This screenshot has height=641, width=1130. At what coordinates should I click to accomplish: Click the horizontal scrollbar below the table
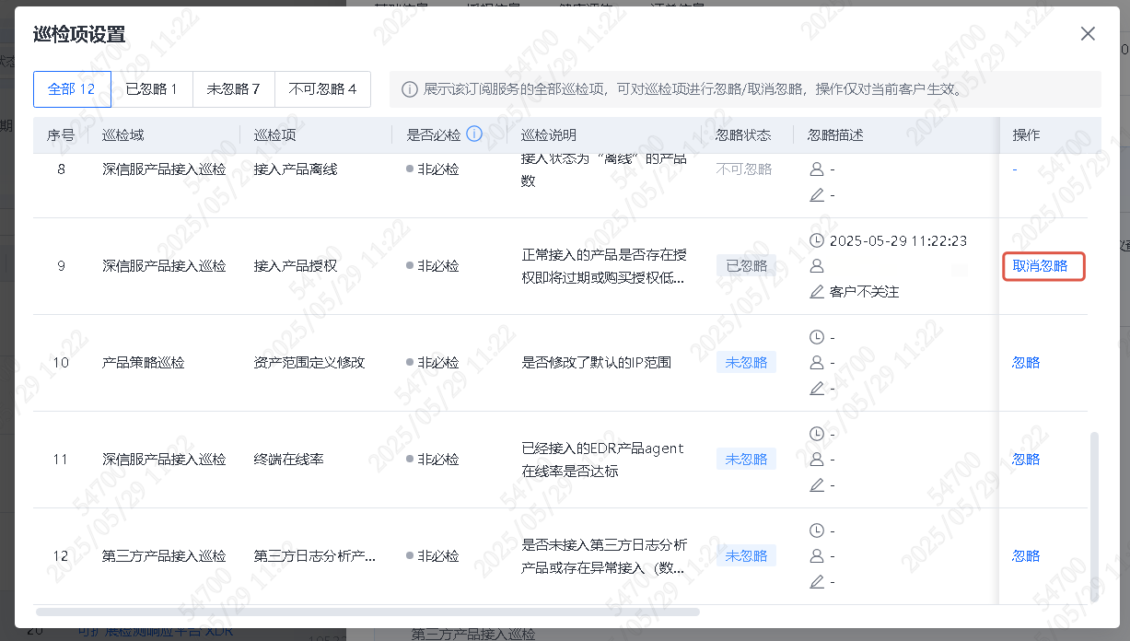coord(368,612)
